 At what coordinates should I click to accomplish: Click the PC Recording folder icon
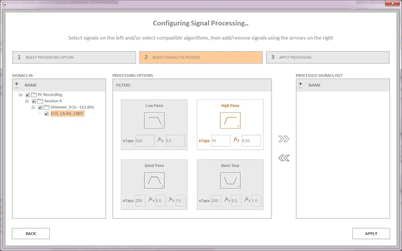coord(34,95)
